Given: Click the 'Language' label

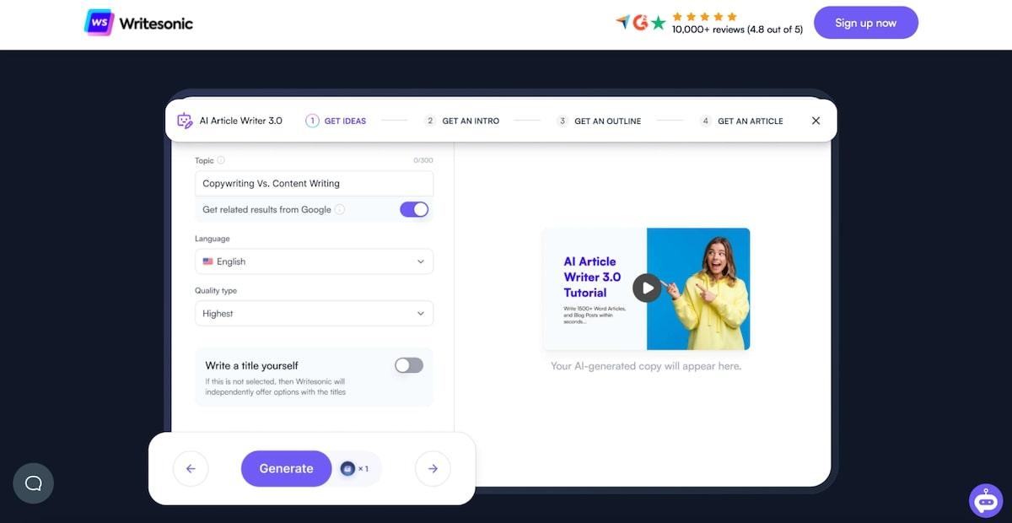Looking at the screenshot, I should (212, 239).
